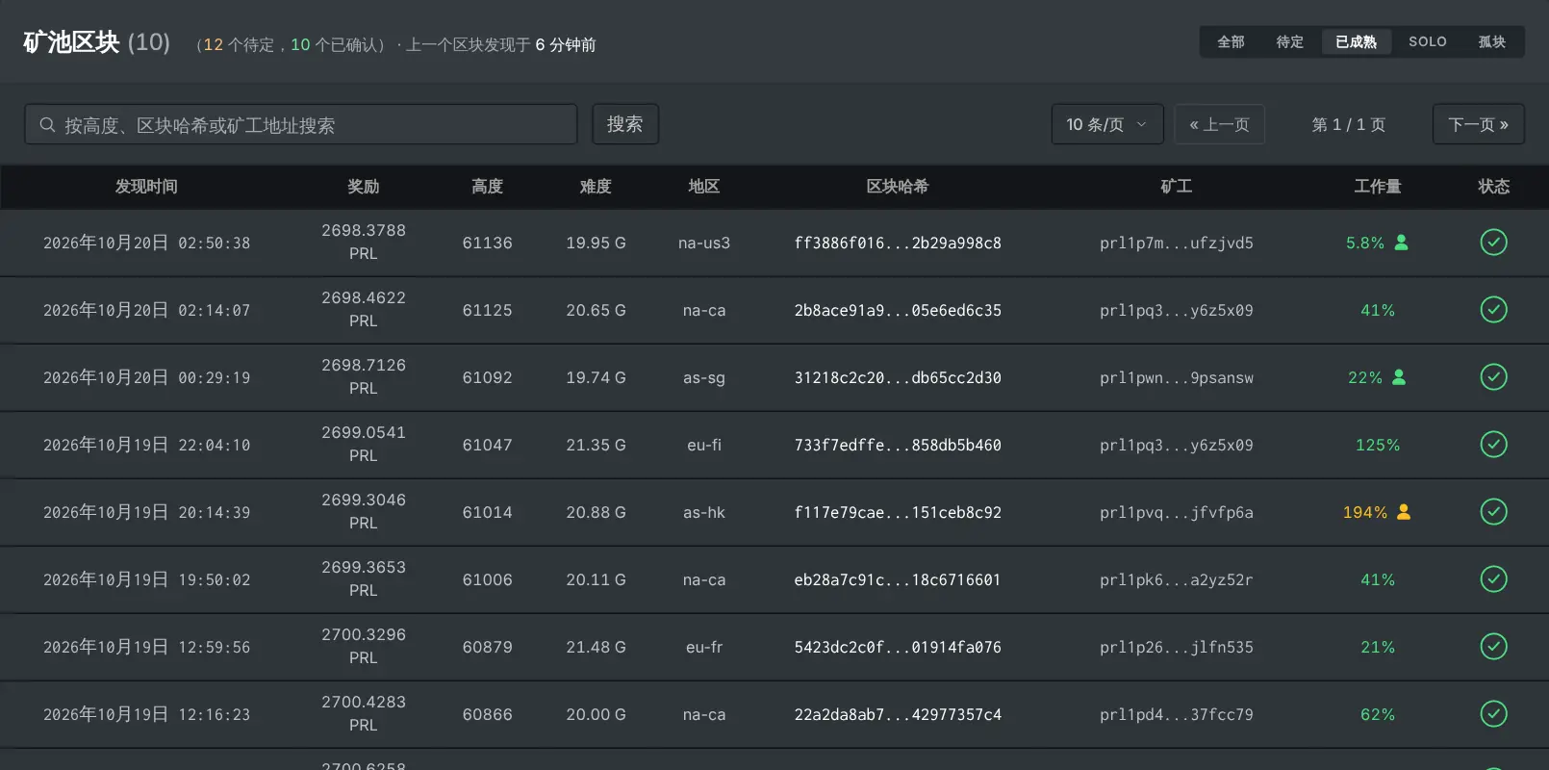Click solo miner icon next to 5.8%

[1401, 243]
